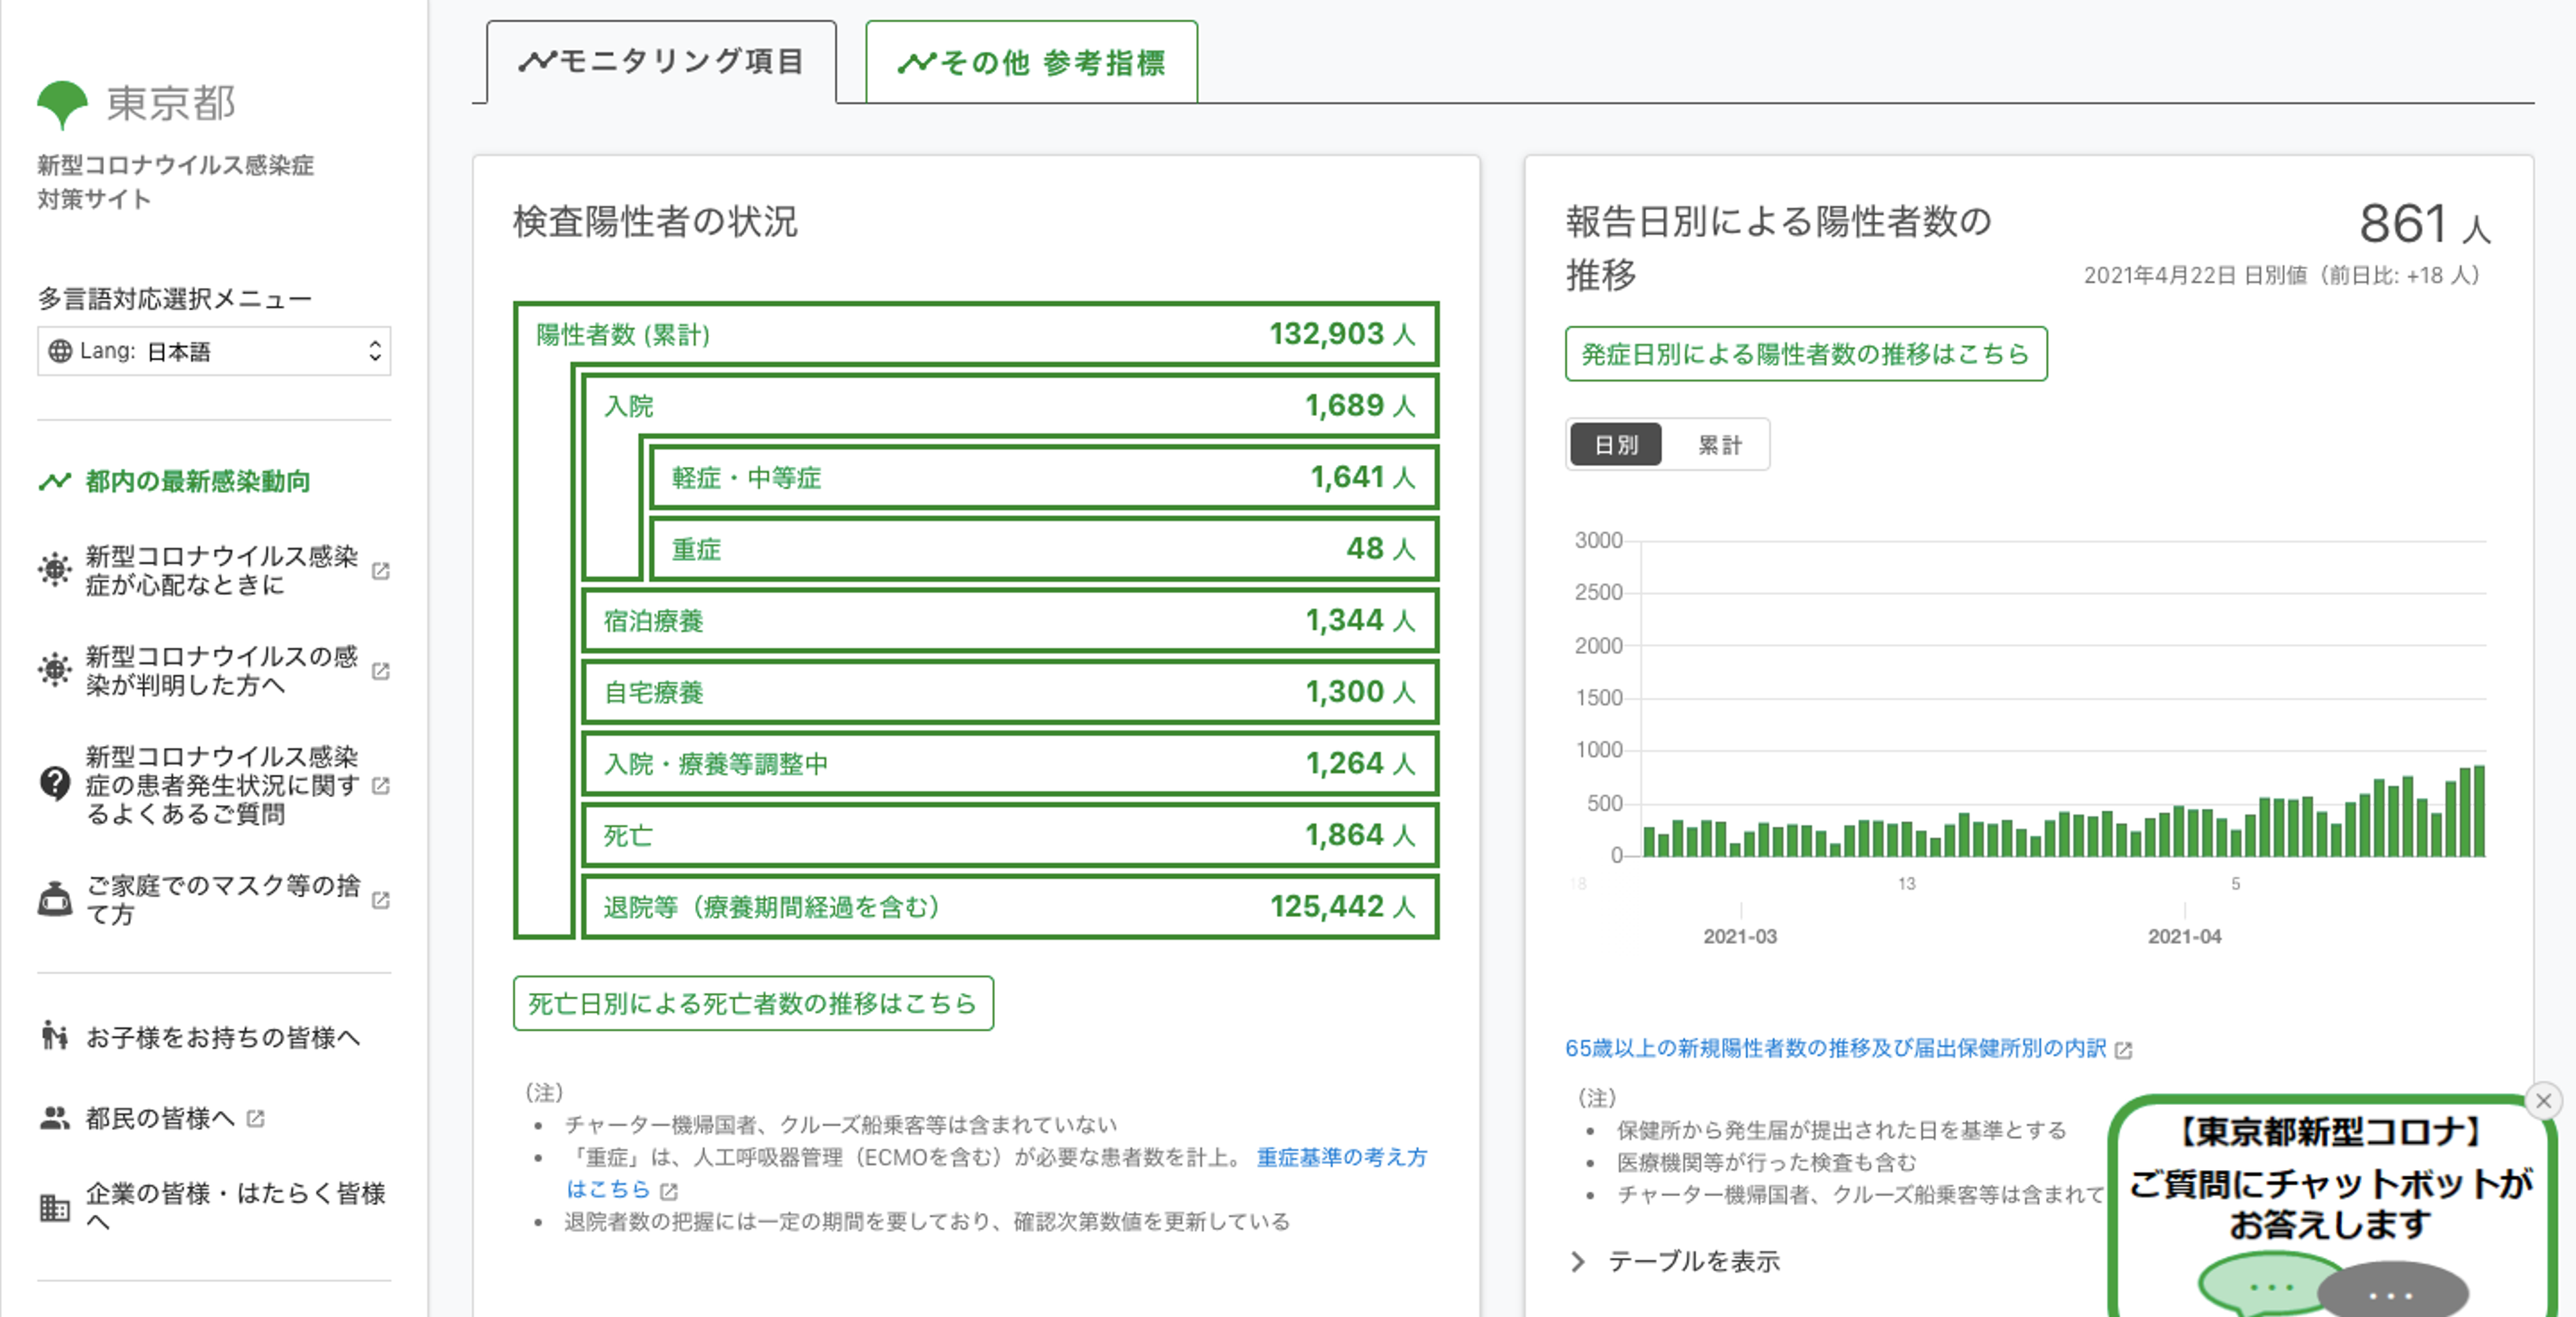Click 発症日別による陽性者数の推移はこちら button
Image resolution: width=2576 pixels, height=1317 pixels.
point(1805,354)
